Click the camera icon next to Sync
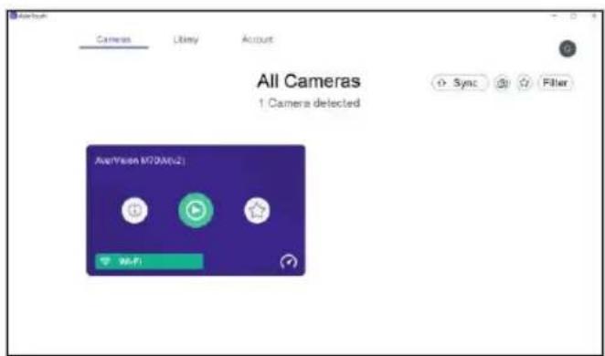The width and height of the screenshot is (605, 356). (502, 83)
